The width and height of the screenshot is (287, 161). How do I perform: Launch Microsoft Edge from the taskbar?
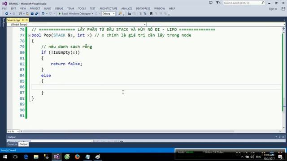26,157
